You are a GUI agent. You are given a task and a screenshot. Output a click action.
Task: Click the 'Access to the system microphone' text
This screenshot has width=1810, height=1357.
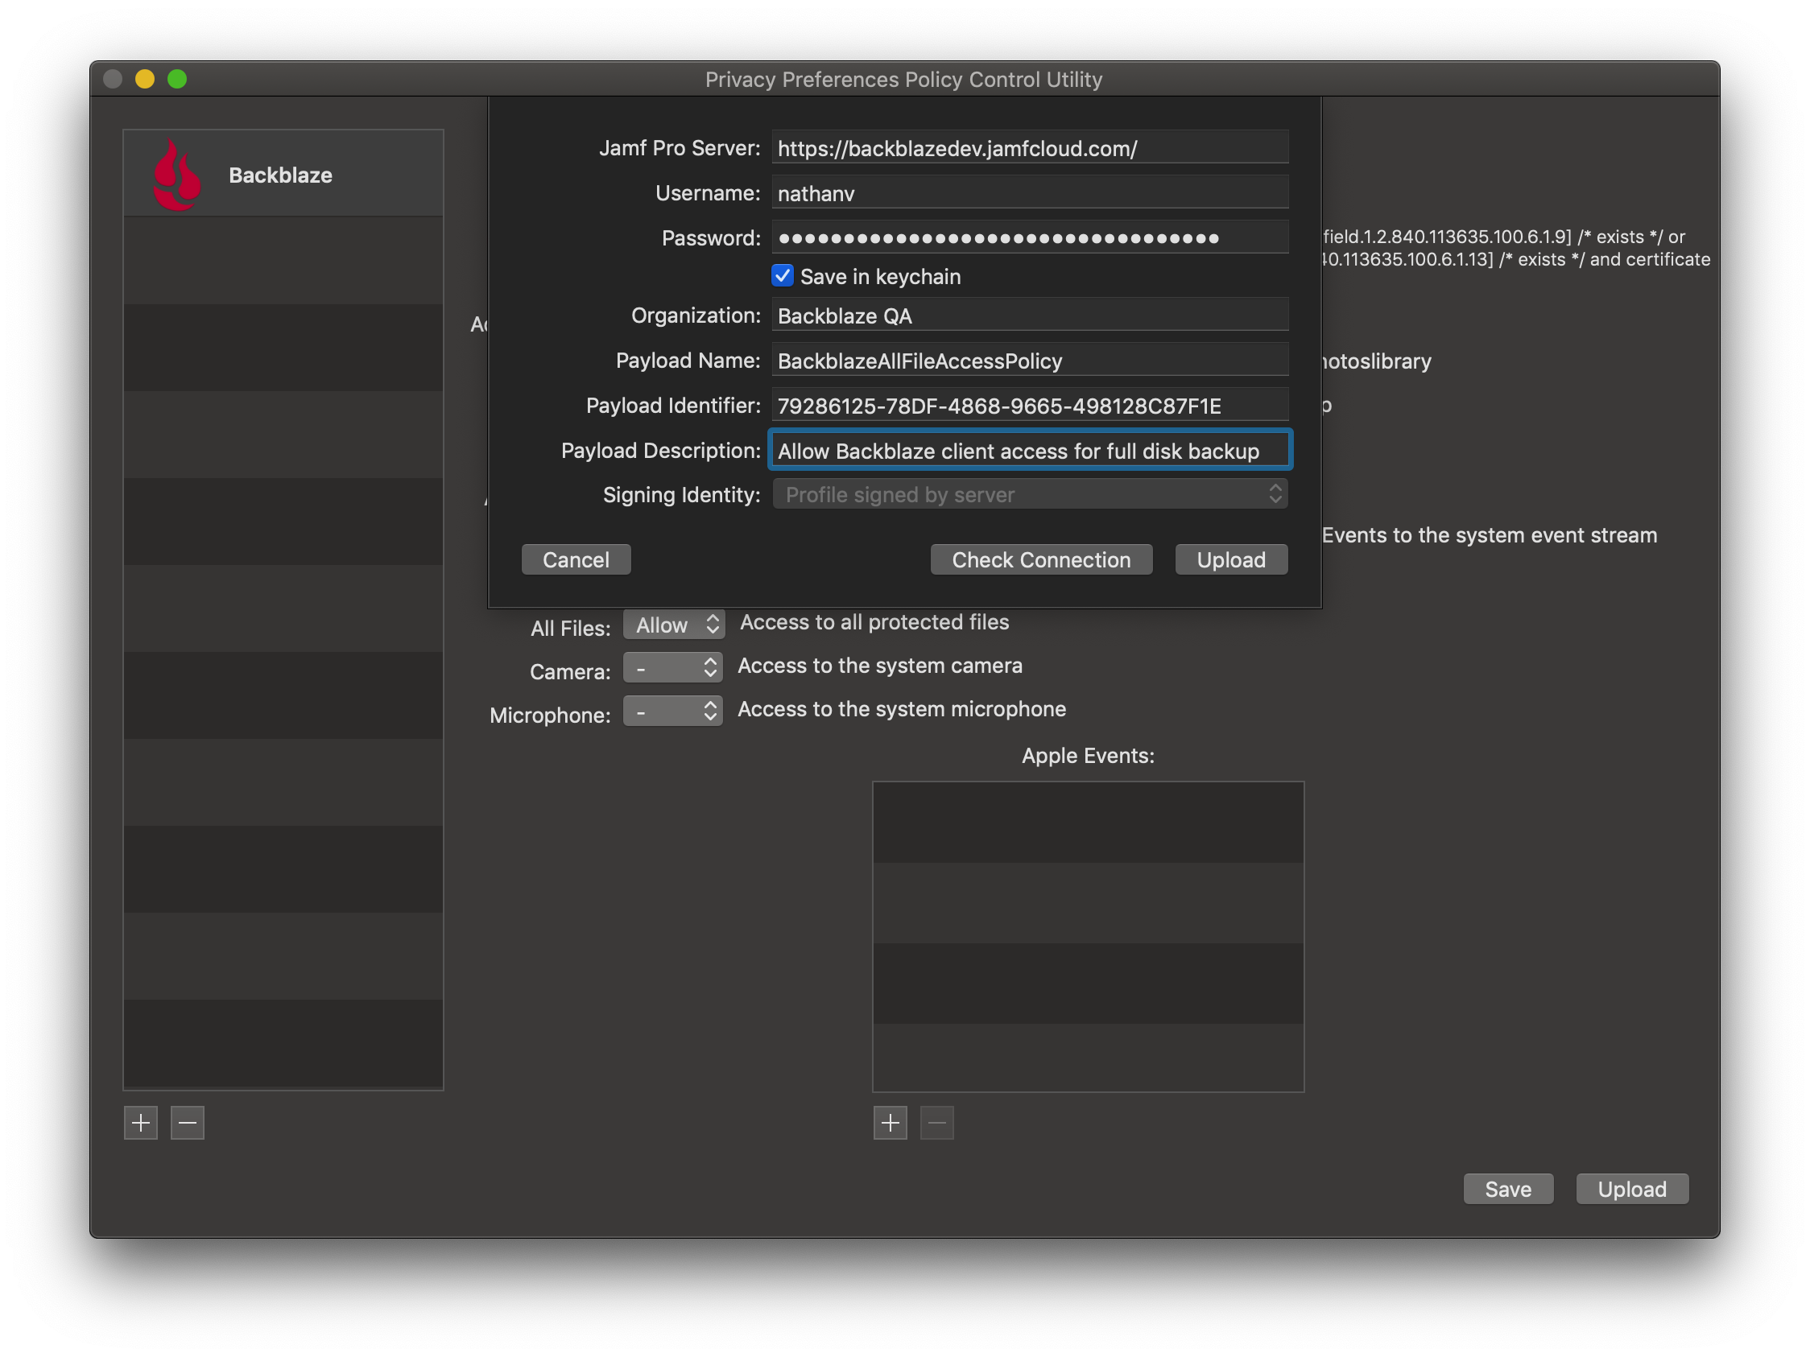[902, 709]
